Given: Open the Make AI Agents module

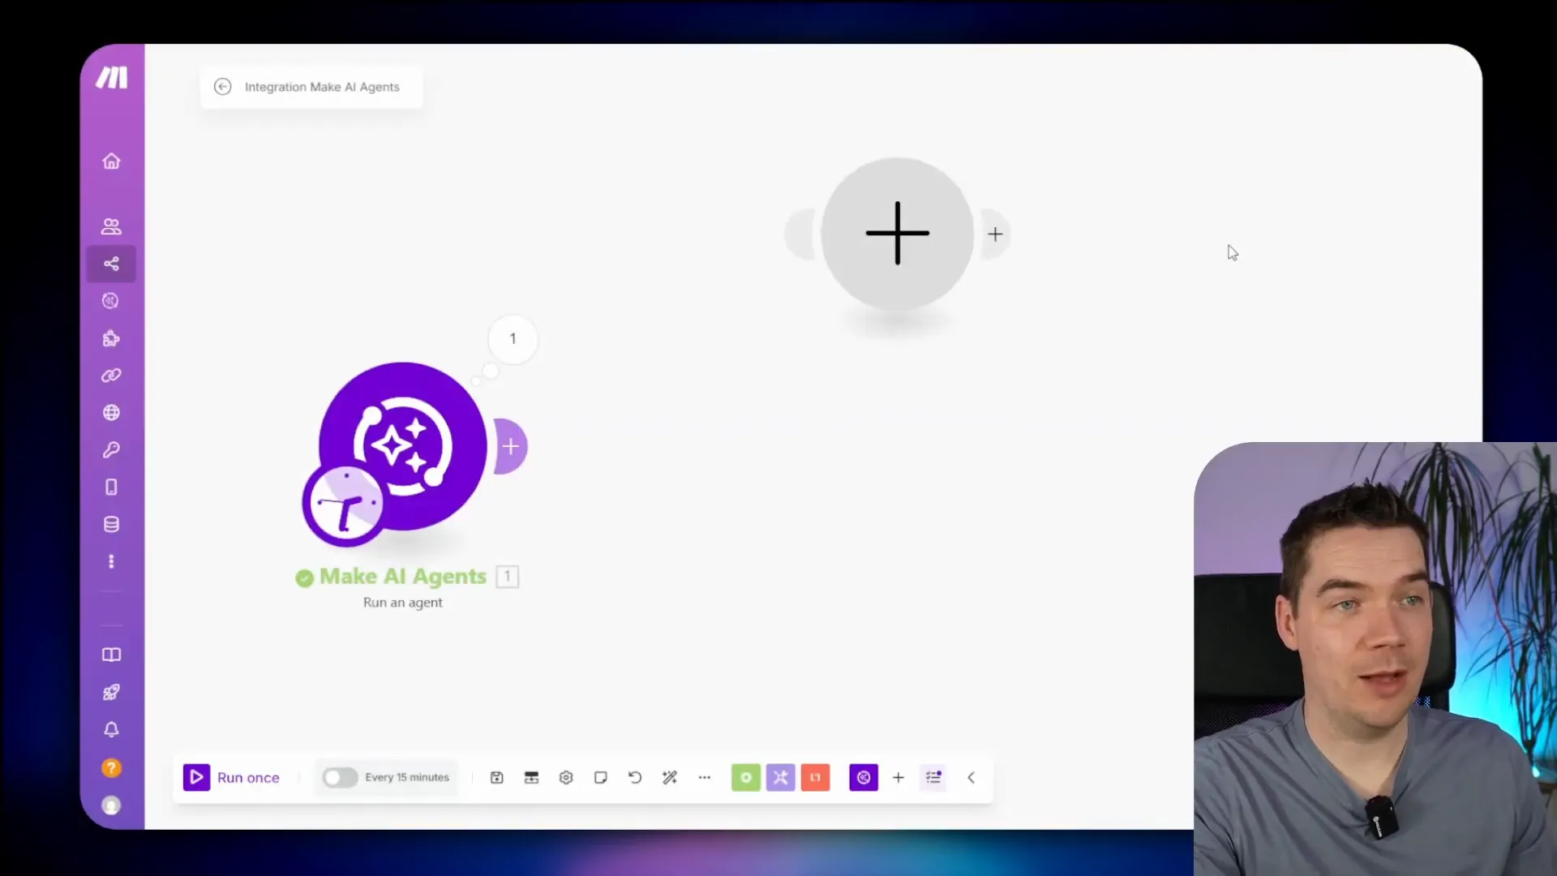Looking at the screenshot, I should pyautogui.click(x=402, y=446).
